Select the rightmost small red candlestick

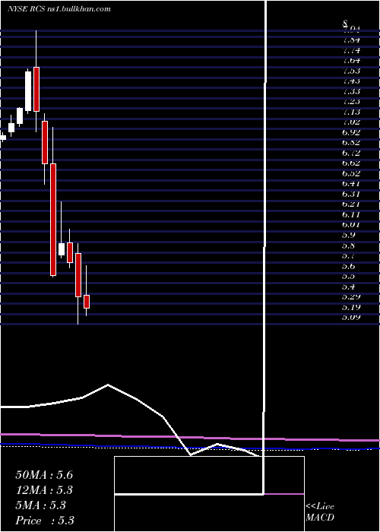(87, 302)
